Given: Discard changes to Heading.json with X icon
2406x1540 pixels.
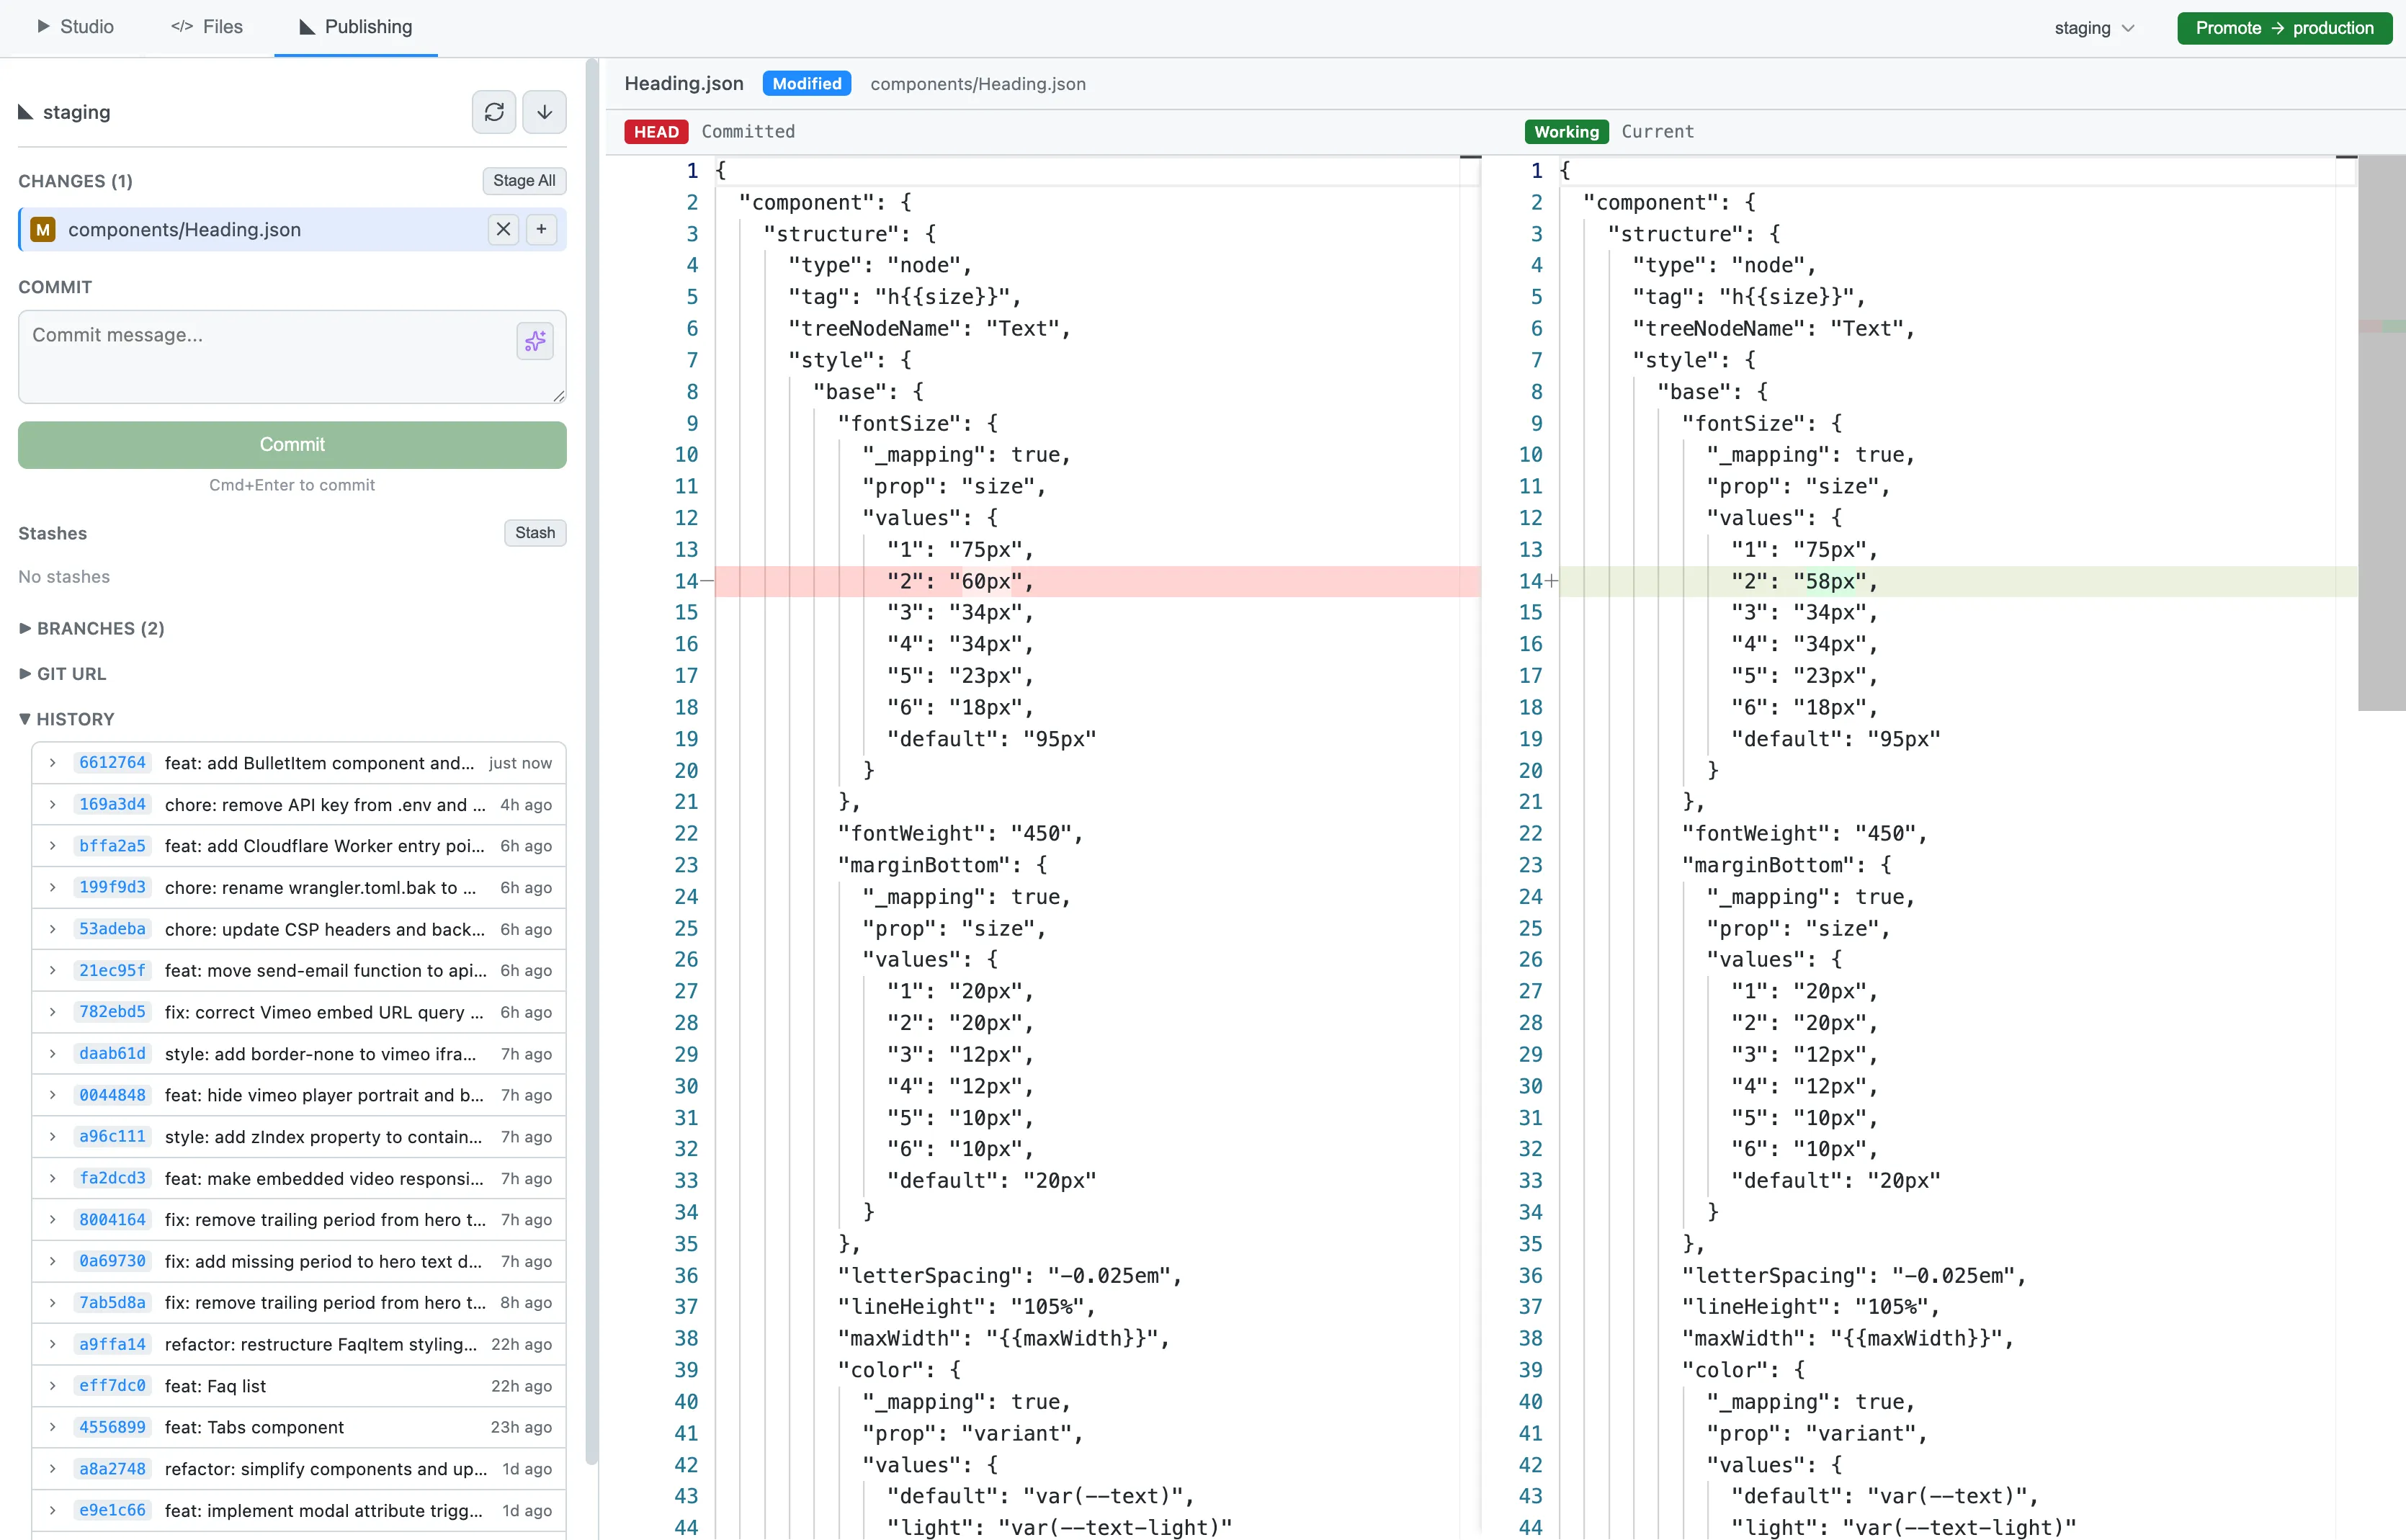Looking at the screenshot, I should click(503, 229).
